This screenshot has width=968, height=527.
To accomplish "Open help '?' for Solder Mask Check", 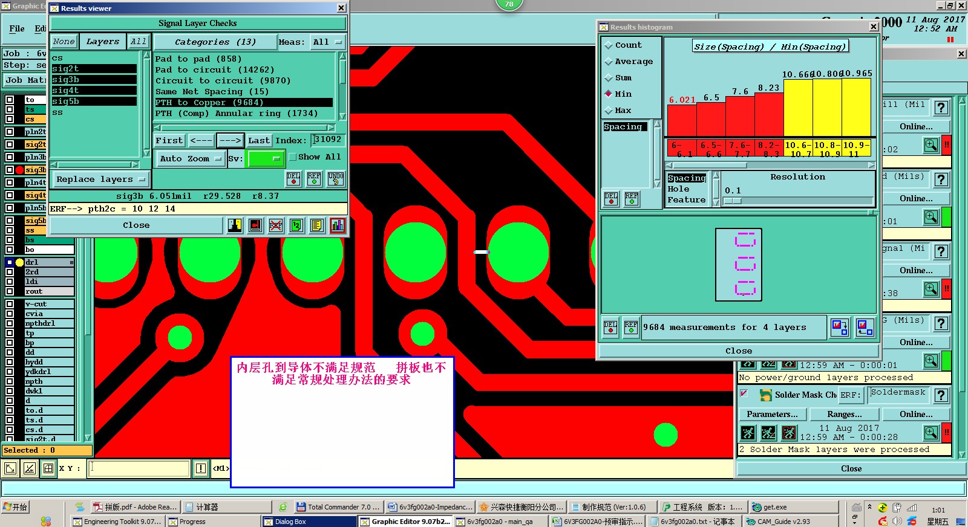I will point(941,395).
